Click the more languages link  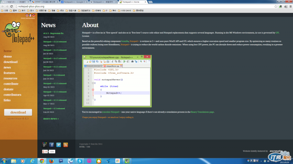pyautogui.click(x=28, y=18)
